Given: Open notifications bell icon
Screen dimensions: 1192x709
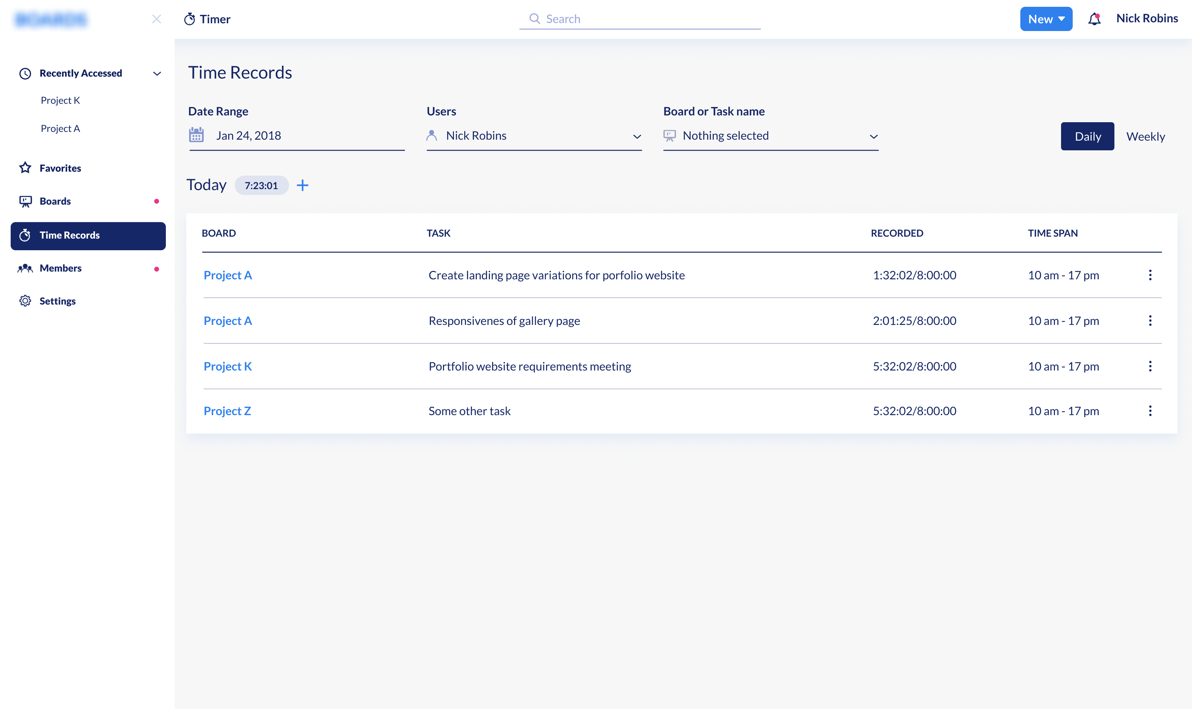Looking at the screenshot, I should [x=1095, y=19].
